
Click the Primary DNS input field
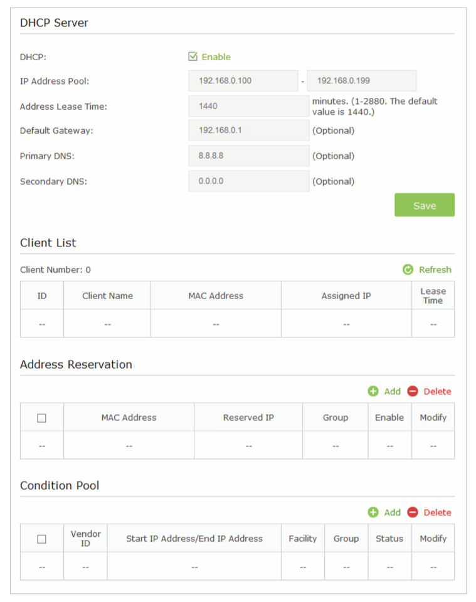(x=248, y=156)
